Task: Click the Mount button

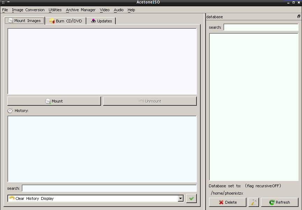Action: click(54, 101)
